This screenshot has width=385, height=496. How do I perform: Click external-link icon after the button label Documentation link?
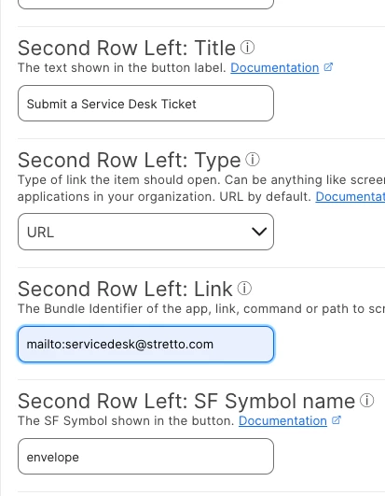point(328,67)
